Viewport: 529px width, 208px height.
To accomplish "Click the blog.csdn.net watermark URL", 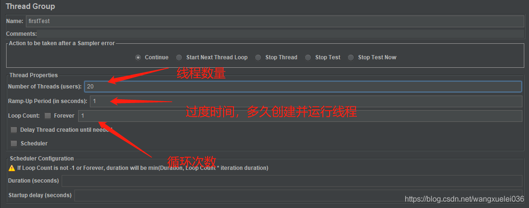I will coord(464,199).
